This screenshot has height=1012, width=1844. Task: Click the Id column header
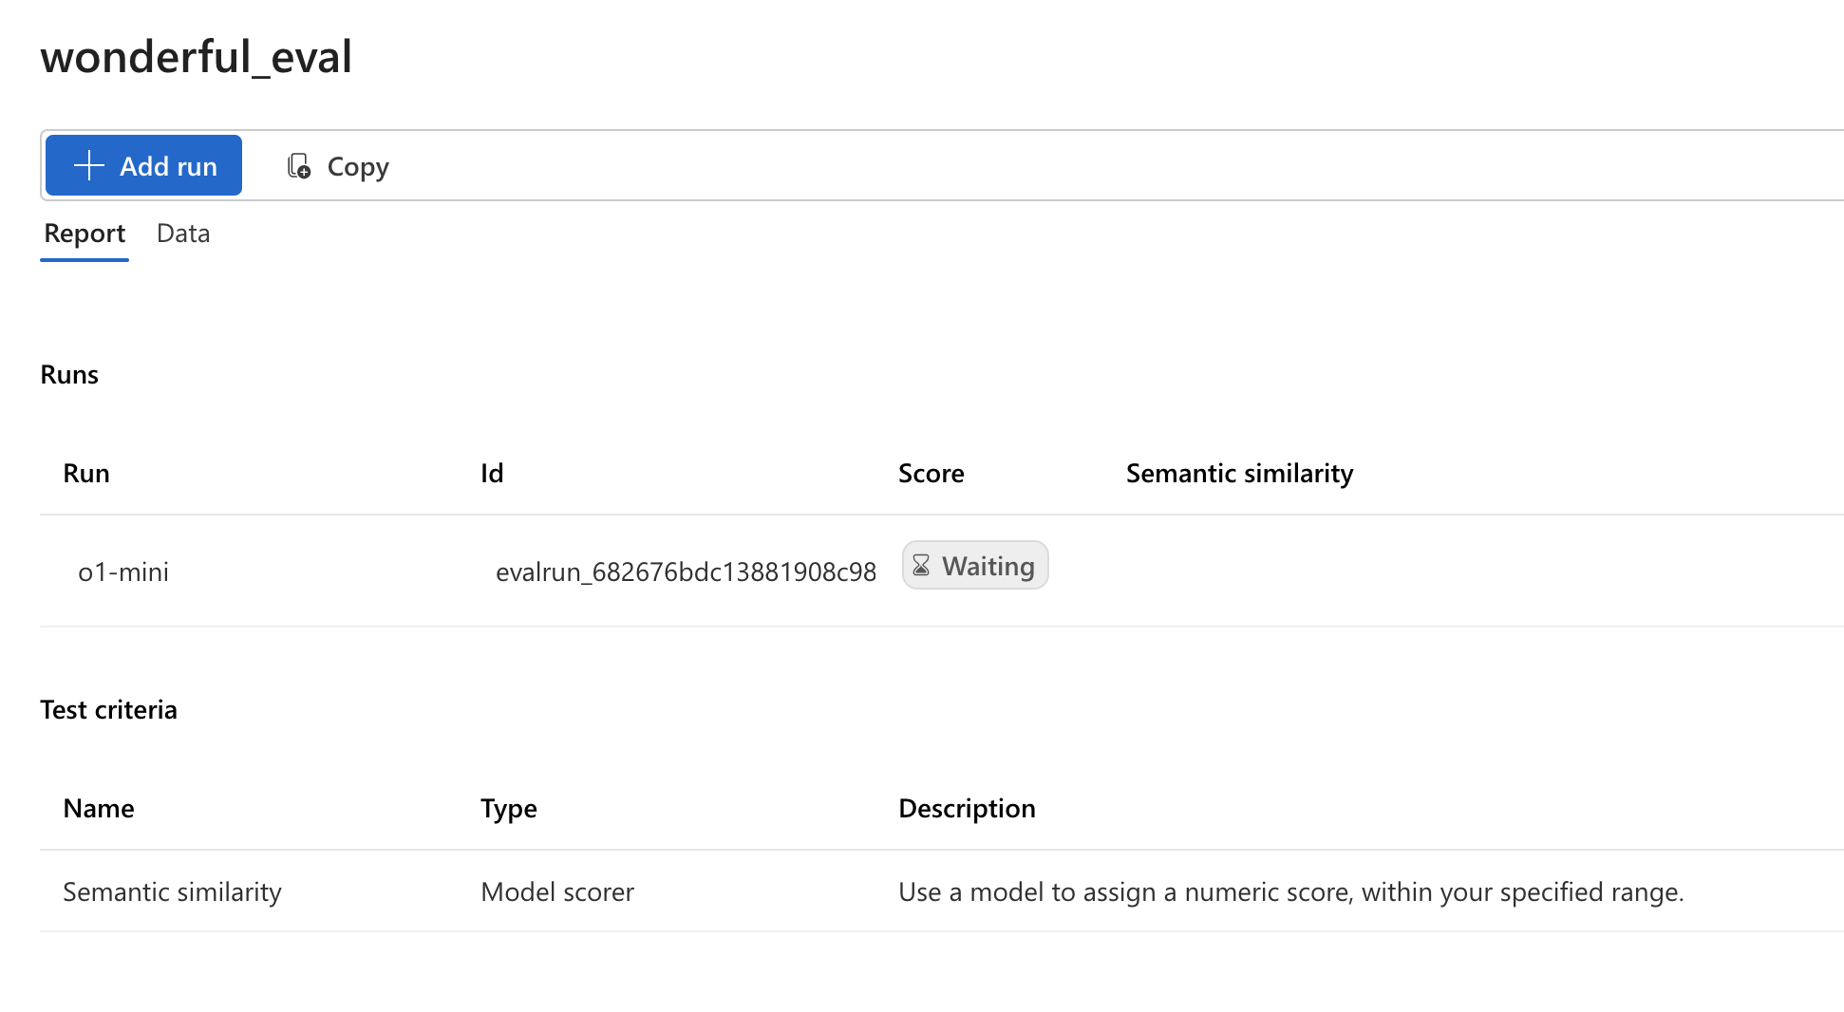(492, 473)
